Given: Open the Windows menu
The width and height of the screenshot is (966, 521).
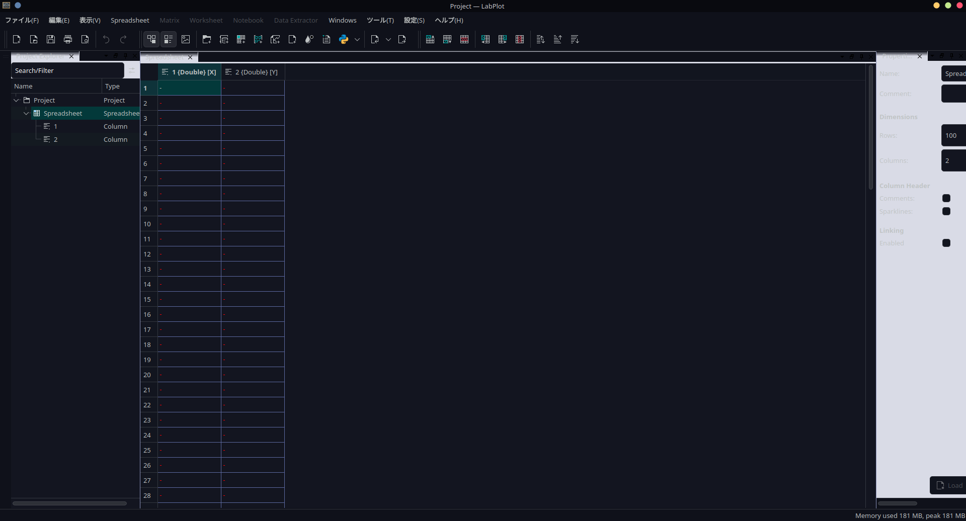Looking at the screenshot, I should (x=342, y=20).
